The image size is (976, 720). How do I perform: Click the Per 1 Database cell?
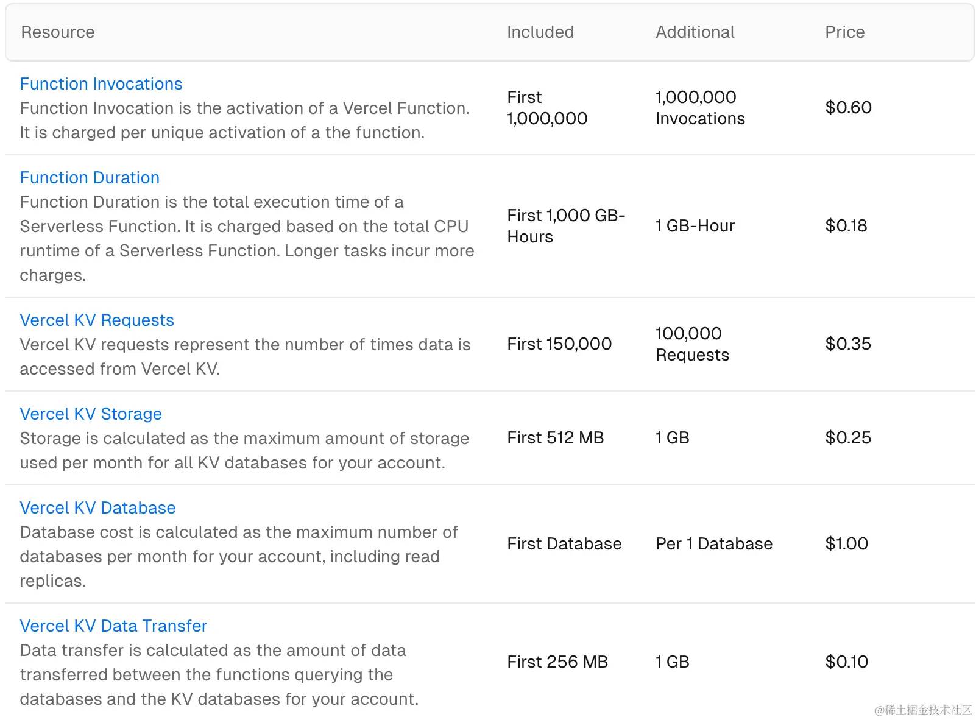click(x=714, y=544)
